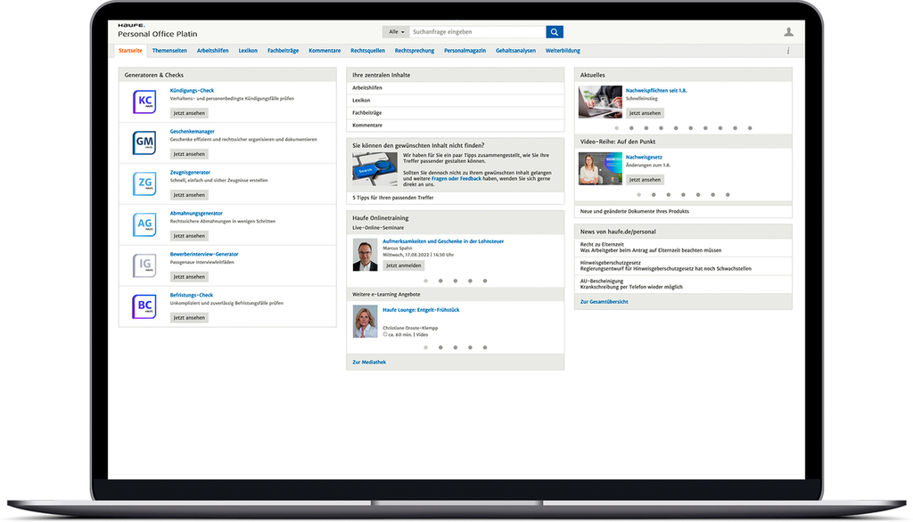Click Marcus Spahn's portrait thumbnail

point(365,255)
